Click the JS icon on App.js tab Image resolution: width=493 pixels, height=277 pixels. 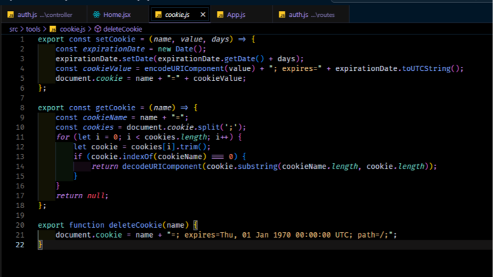click(x=220, y=15)
